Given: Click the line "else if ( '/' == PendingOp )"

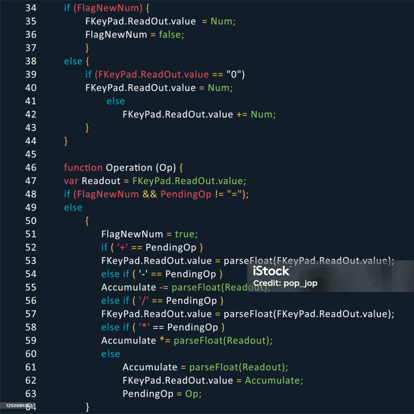Looking at the screenshot, I should coord(162,301).
